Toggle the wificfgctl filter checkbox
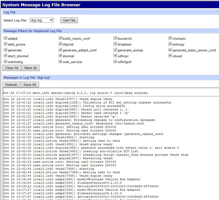 pyautogui.click(x=115, y=61)
